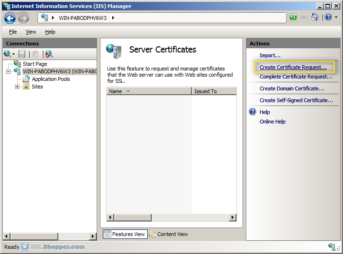Click the Application Pools icon
Screen dimensions: 343x254
[26, 79]
